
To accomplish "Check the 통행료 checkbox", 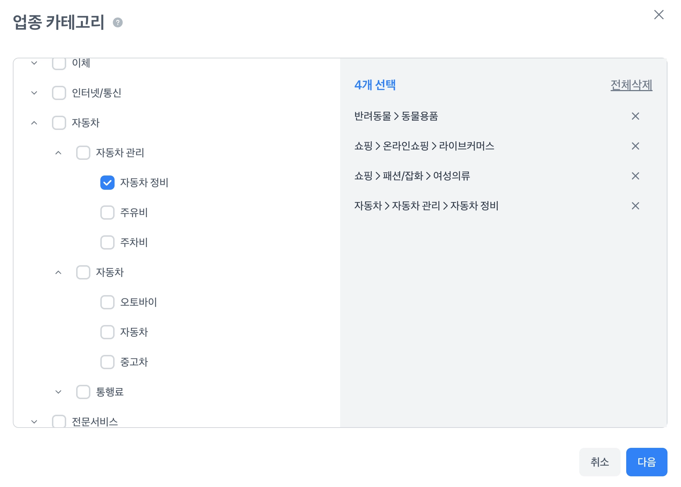I will pos(83,392).
